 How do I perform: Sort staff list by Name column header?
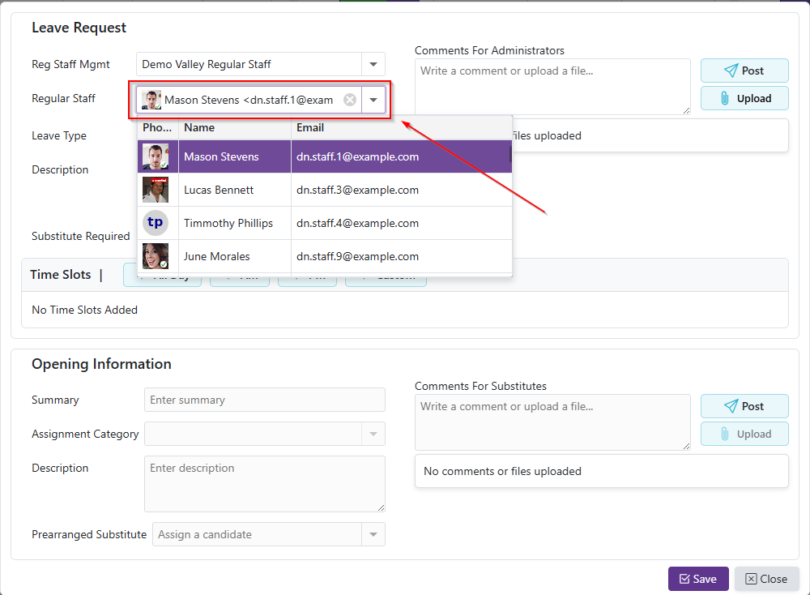point(234,127)
